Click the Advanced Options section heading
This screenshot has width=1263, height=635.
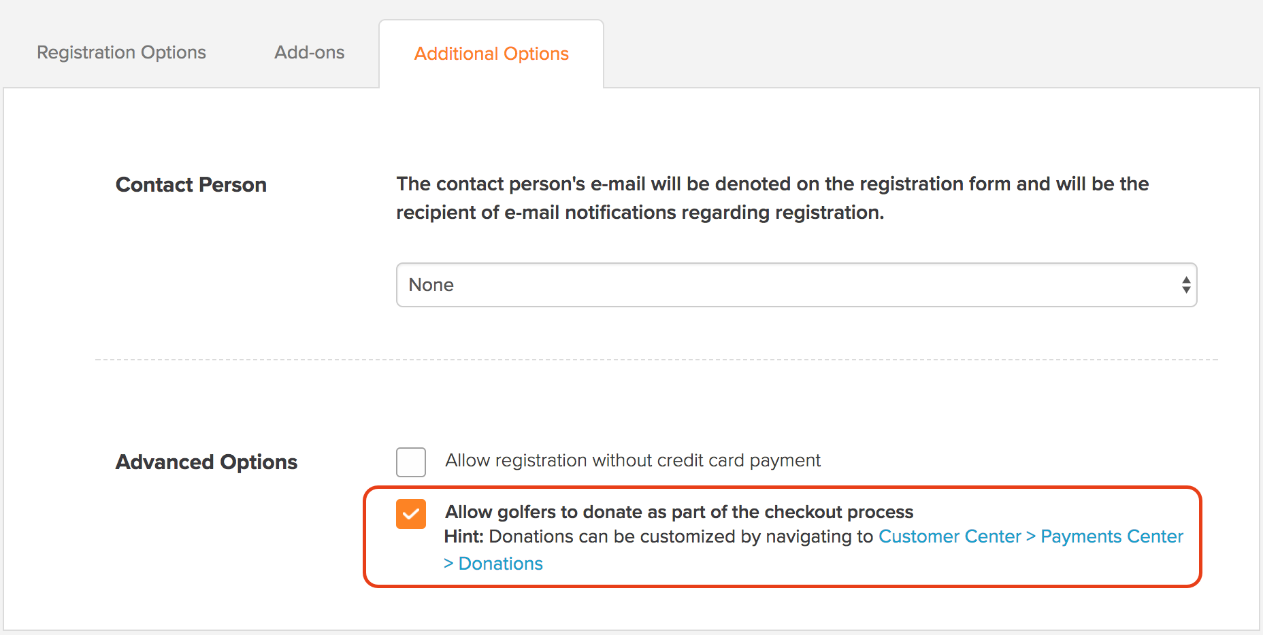207,462
